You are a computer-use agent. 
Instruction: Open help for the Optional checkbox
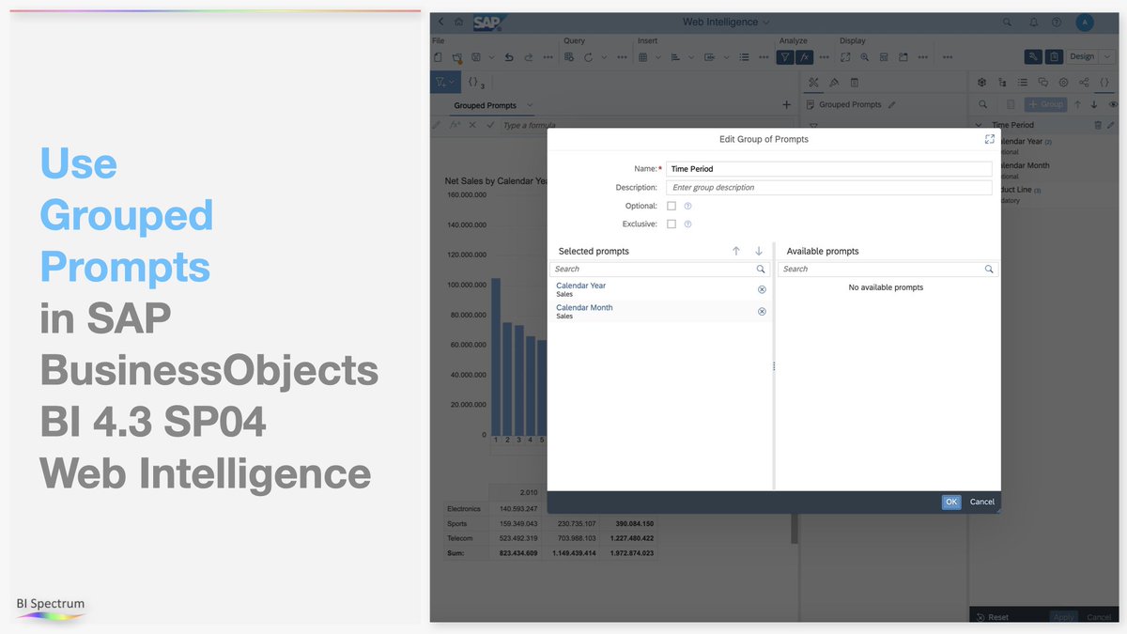[x=687, y=206]
